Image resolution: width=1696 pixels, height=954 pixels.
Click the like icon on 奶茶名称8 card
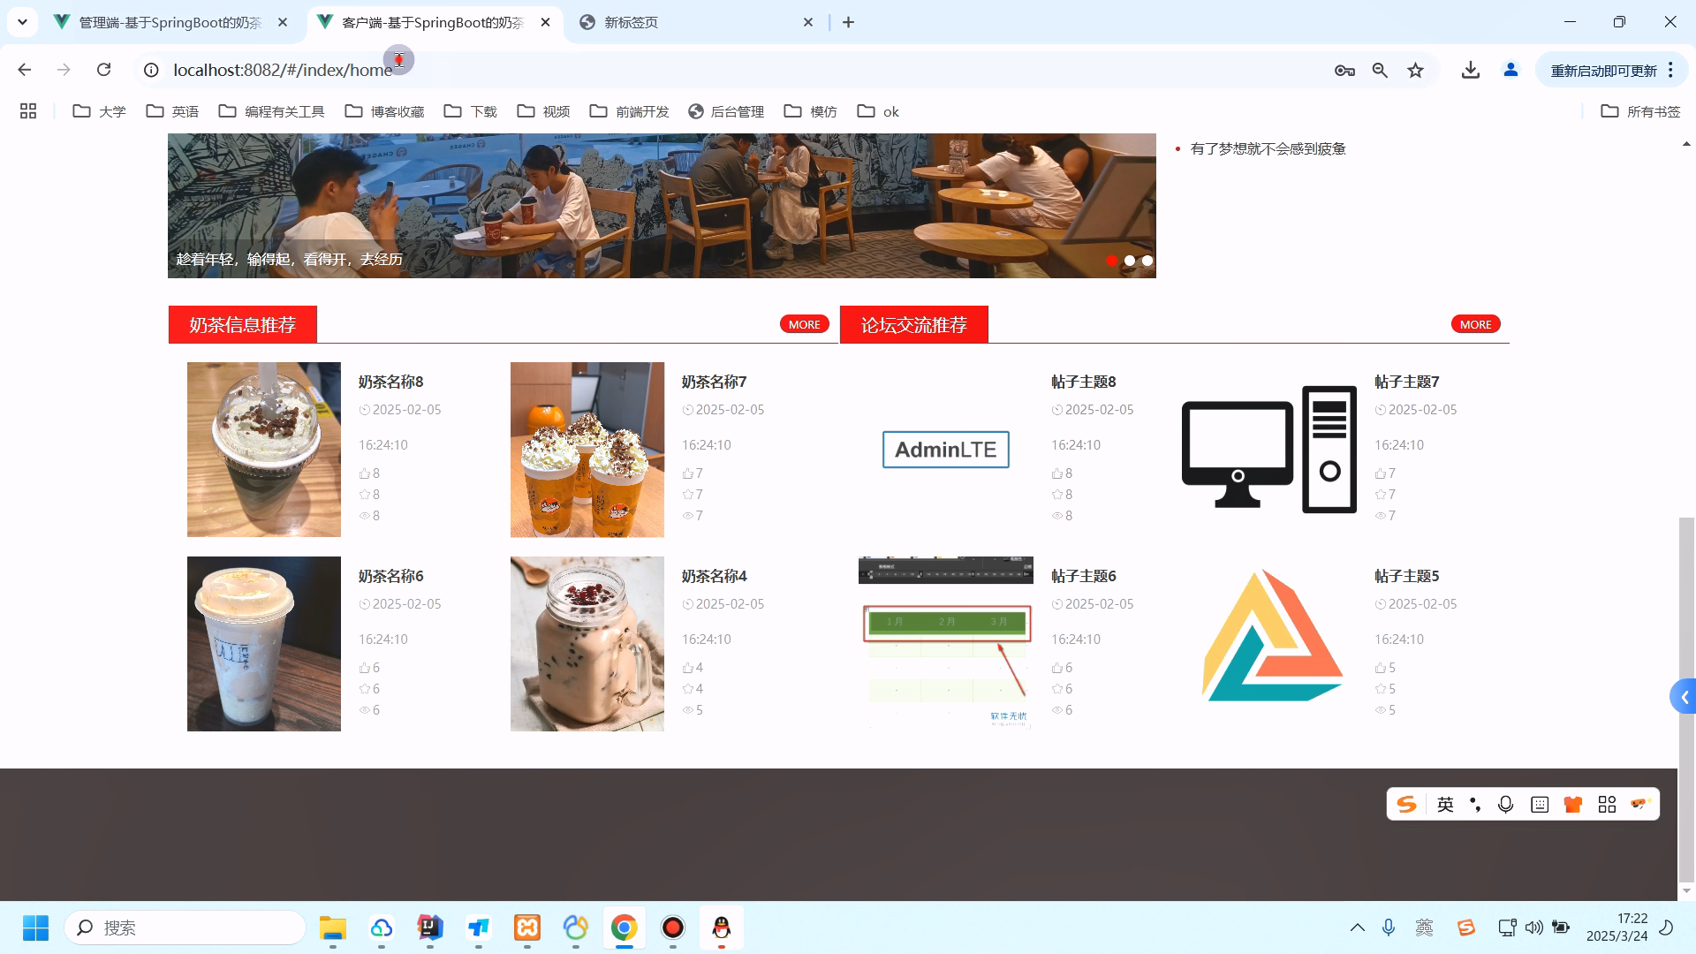click(365, 473)
